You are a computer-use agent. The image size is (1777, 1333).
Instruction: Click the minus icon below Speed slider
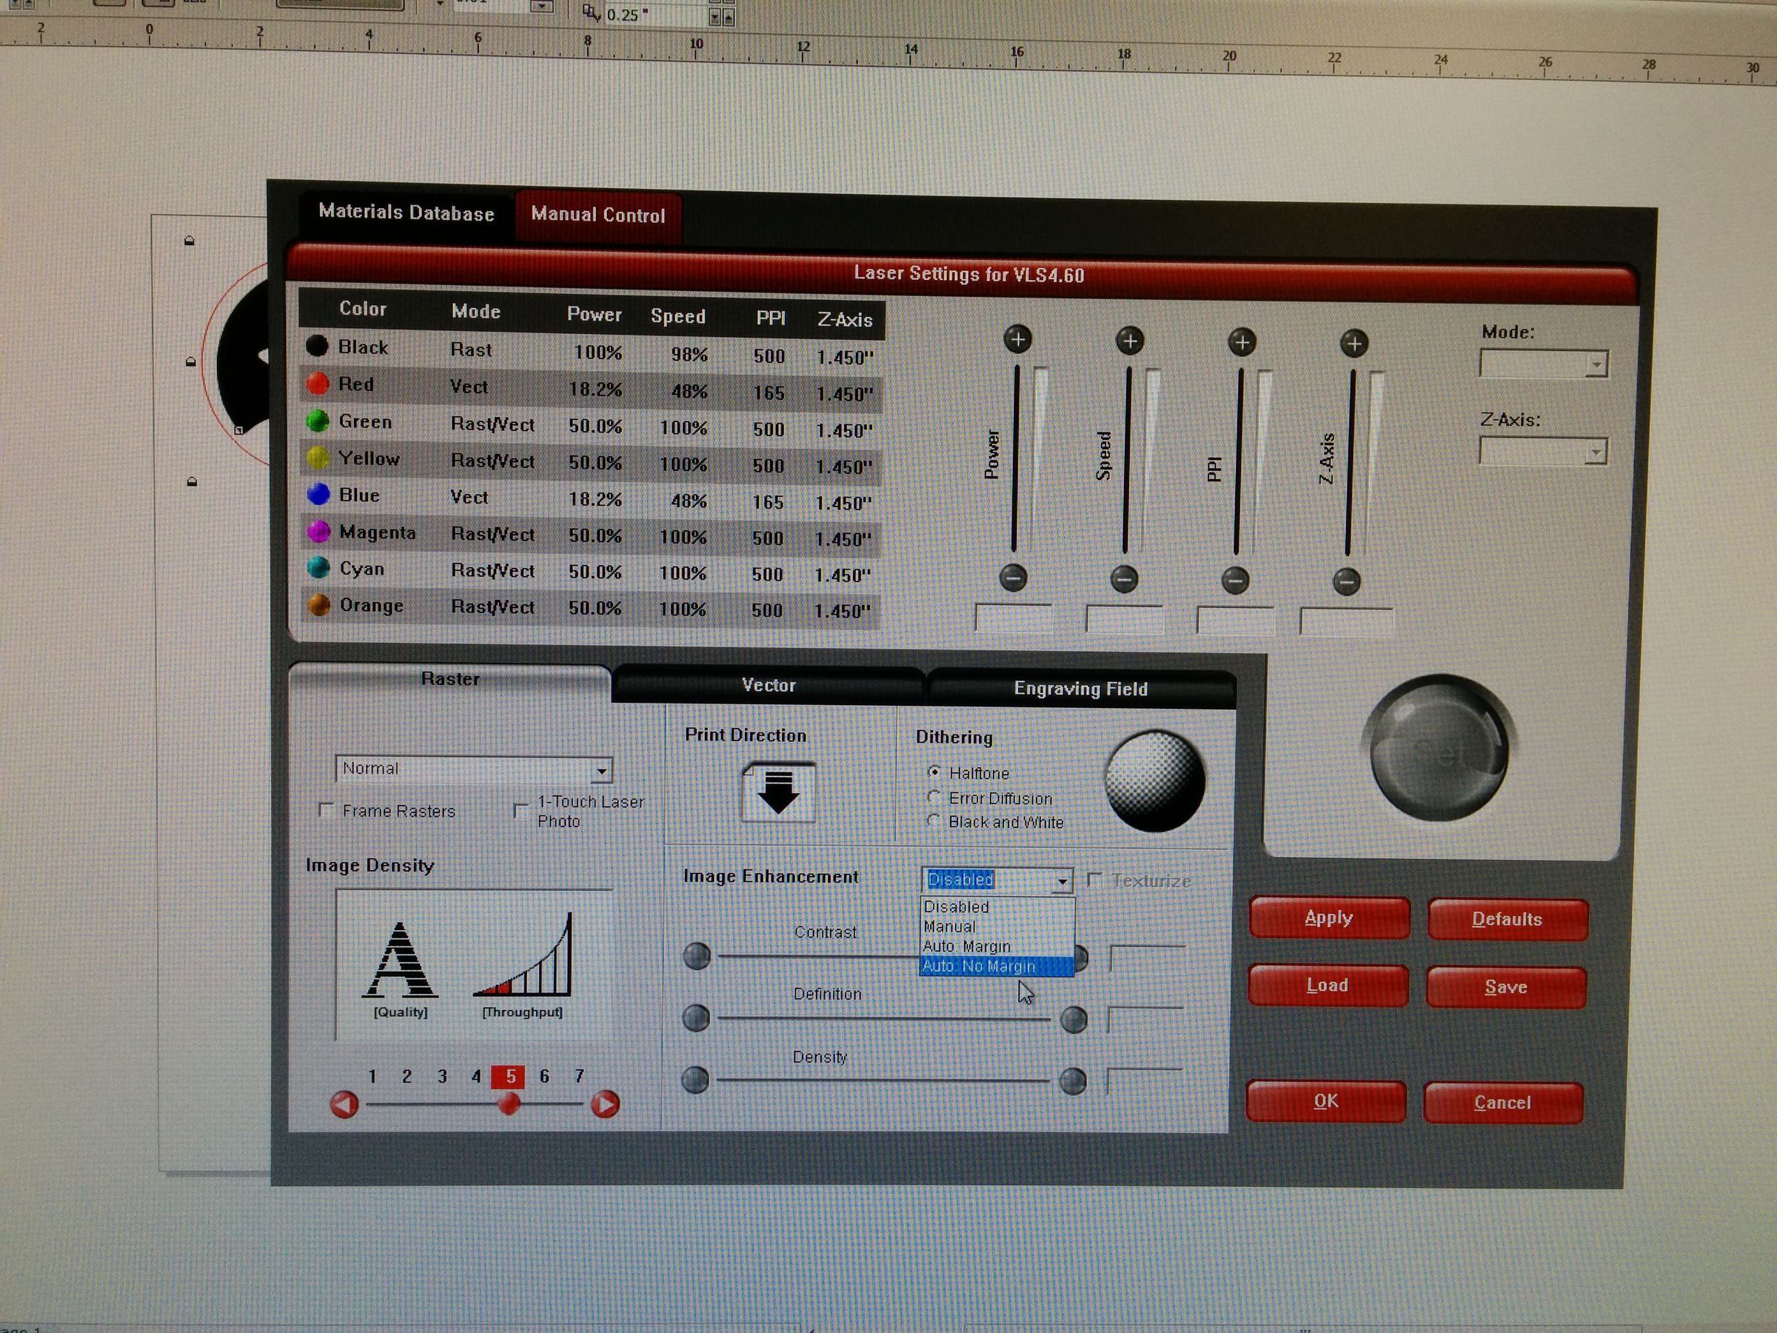coord(1124,578)
